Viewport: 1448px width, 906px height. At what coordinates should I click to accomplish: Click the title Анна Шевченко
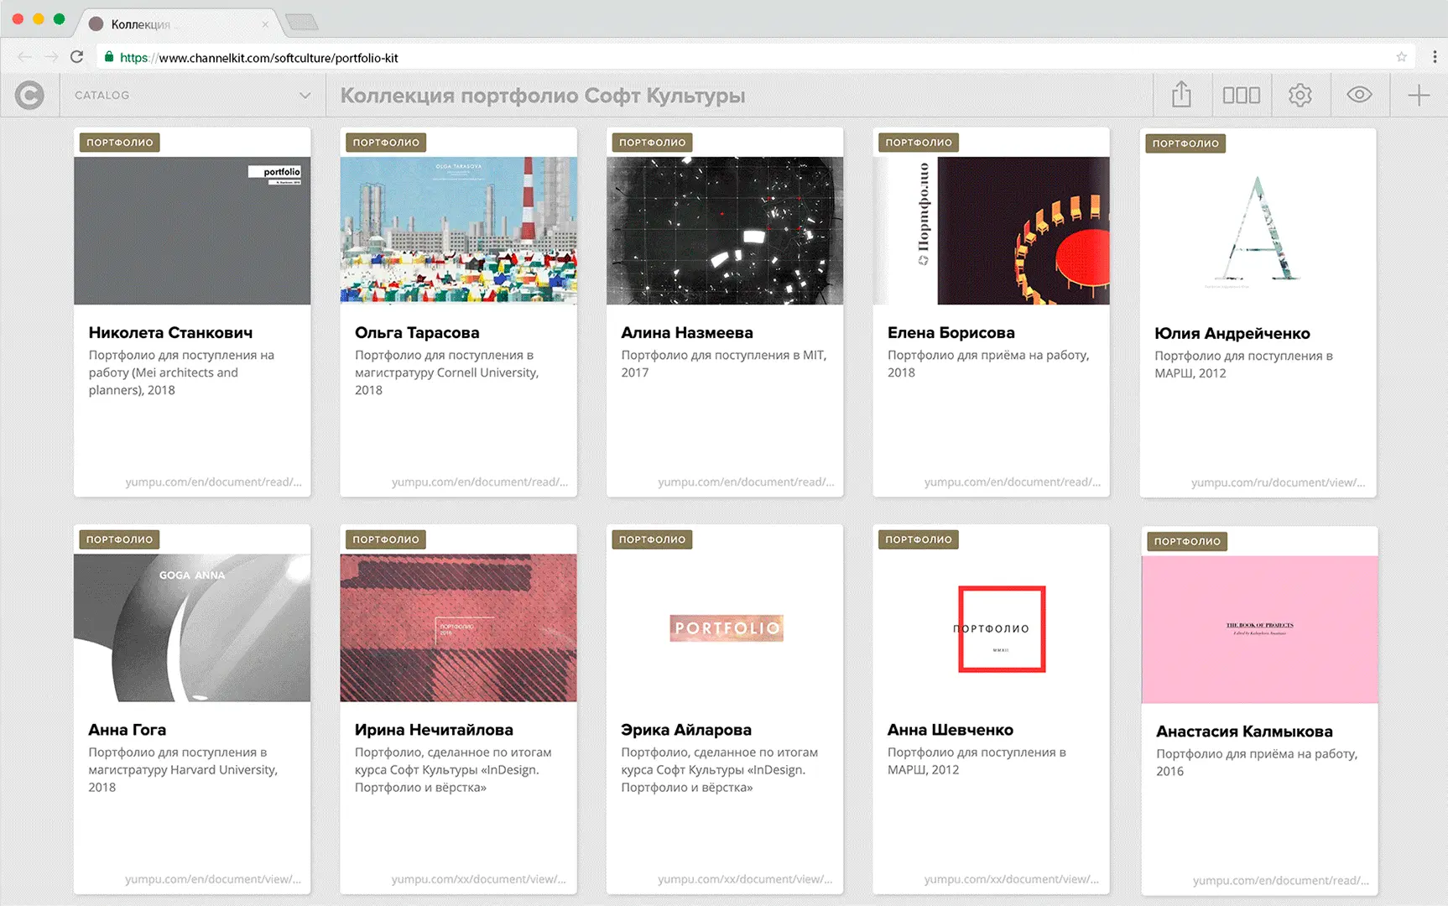(951, 729)
